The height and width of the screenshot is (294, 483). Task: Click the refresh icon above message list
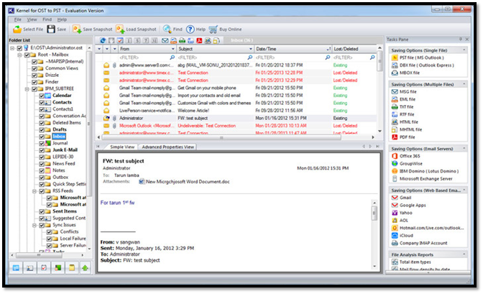coord(103,40)
